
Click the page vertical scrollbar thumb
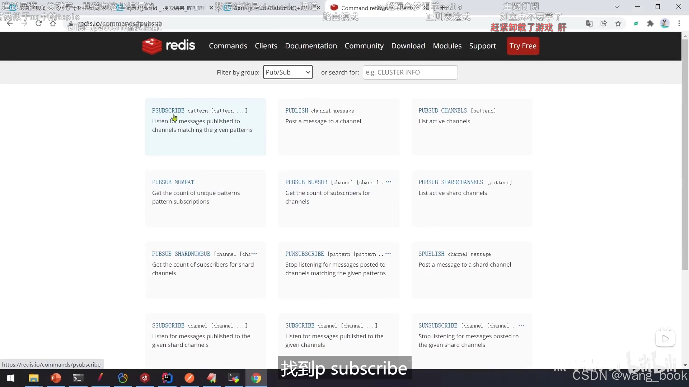tap(685, 154)
